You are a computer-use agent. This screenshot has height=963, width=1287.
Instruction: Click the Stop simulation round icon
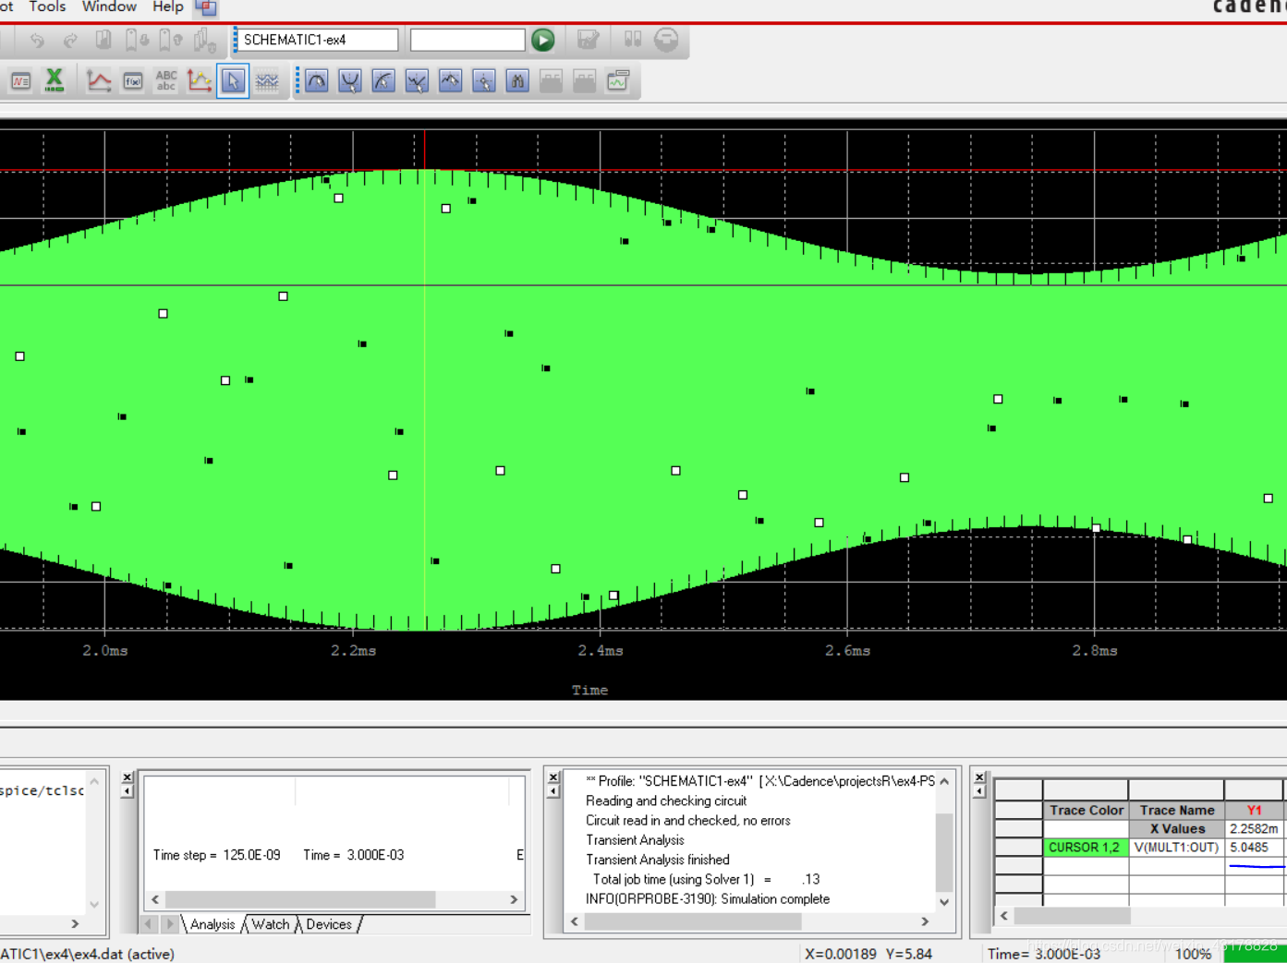666,40
